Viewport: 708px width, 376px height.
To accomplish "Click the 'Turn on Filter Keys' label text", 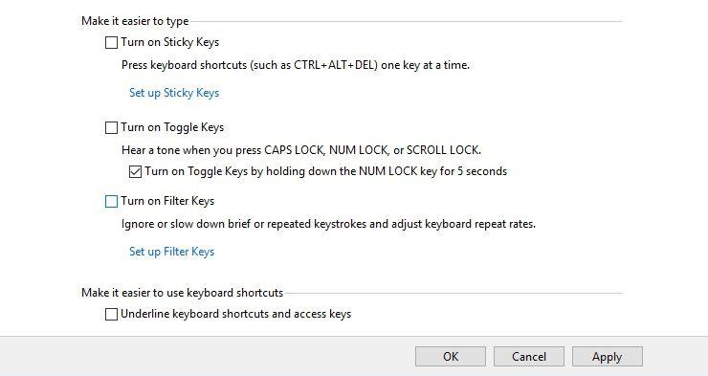I will click(167, 201).
